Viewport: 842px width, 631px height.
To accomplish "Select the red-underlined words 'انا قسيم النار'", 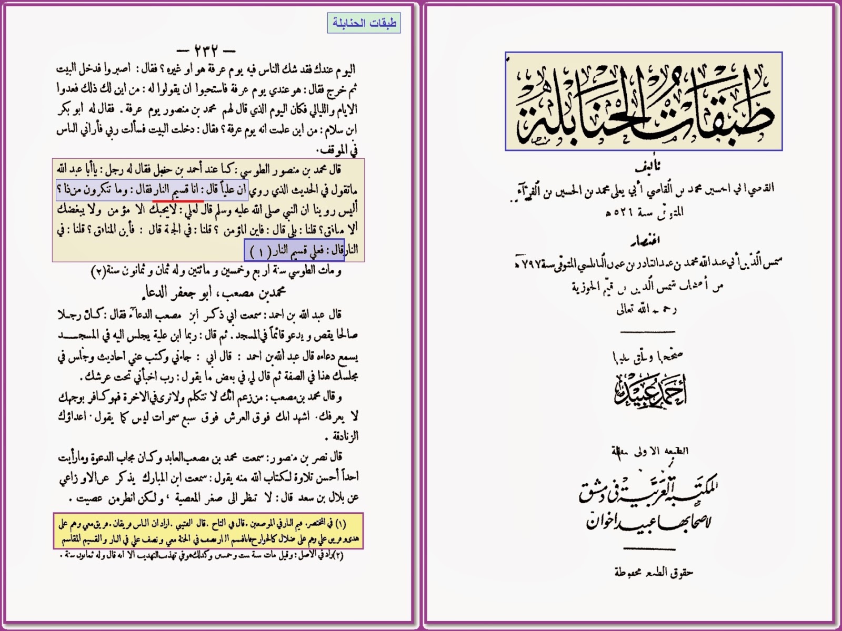I will tap(178, 190).
